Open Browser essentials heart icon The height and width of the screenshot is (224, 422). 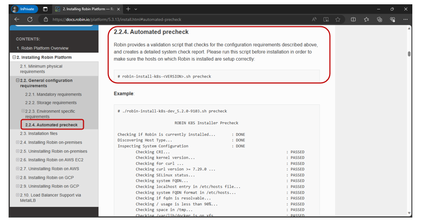(392, 19)
